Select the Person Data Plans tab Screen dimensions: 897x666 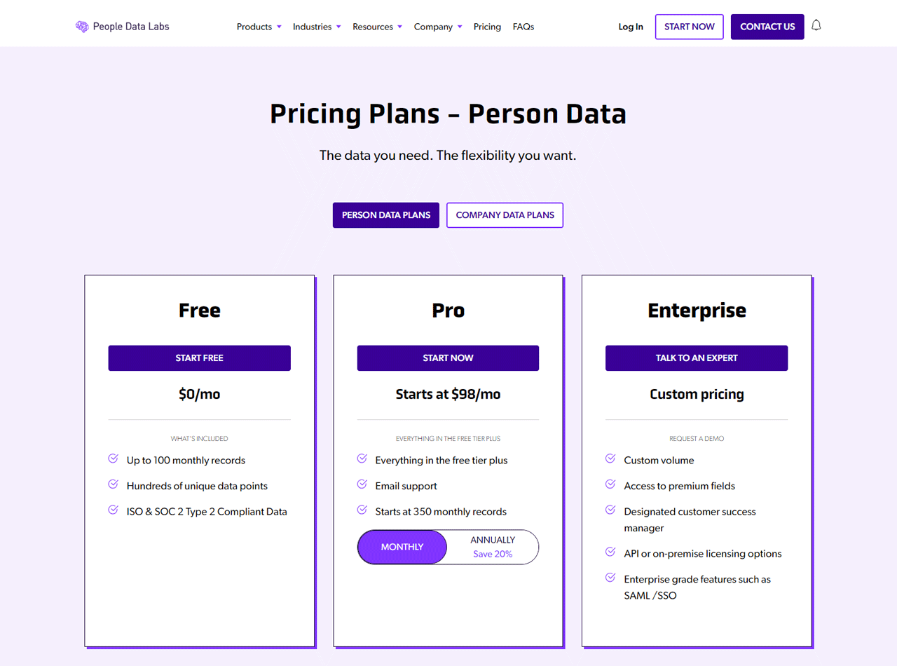pos(385,215)
